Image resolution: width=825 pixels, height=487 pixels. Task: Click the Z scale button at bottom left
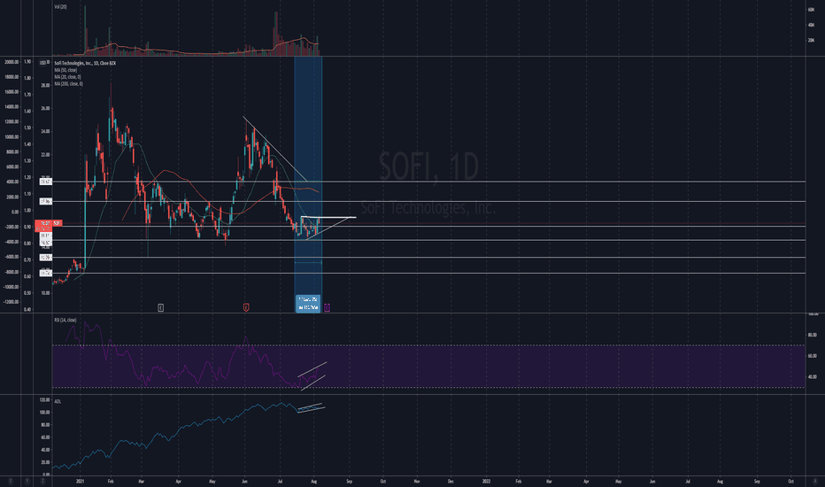click(42, 481)
